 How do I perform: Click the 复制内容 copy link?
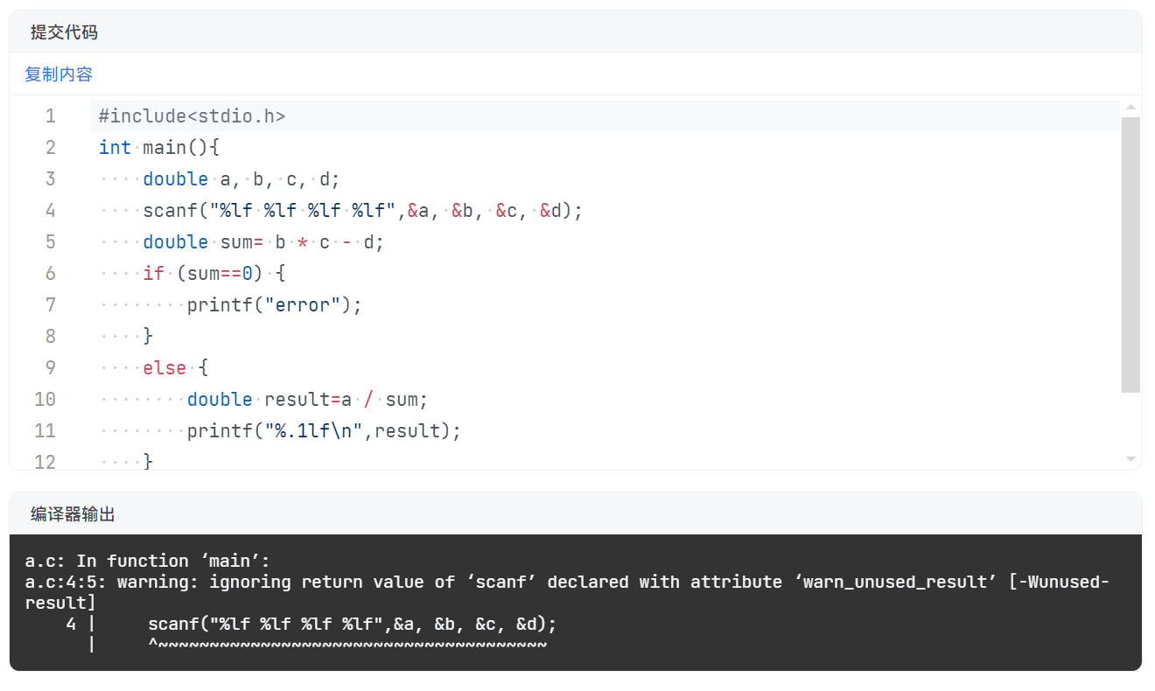pos(59,74)
